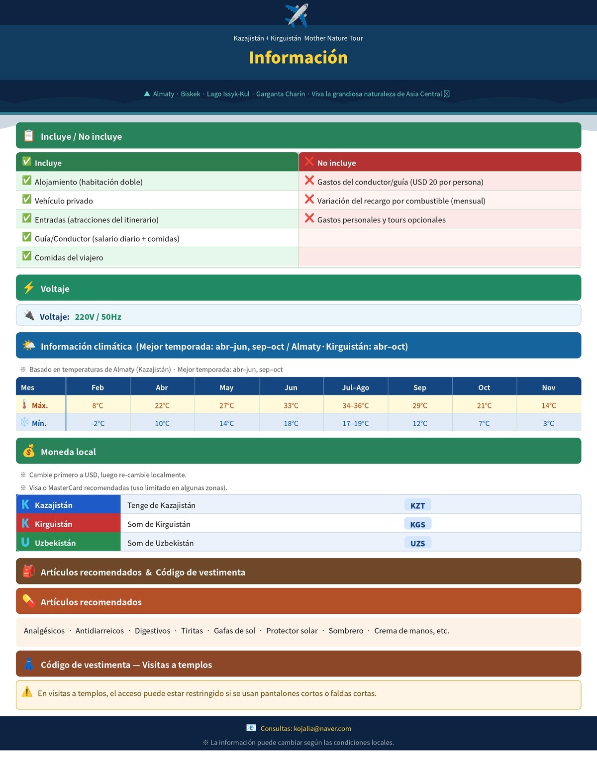Click the backpack icon in Artículos recomendados header

29,571
